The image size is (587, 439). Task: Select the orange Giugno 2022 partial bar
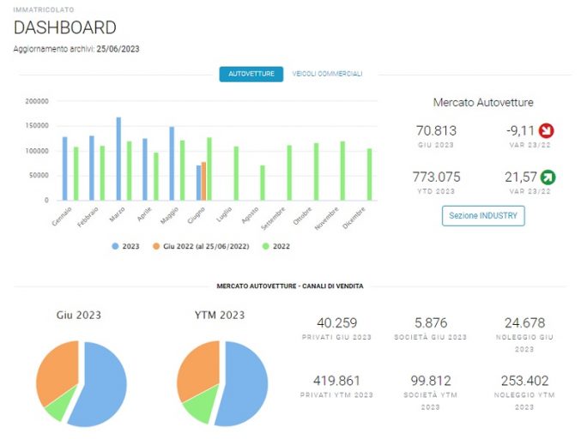pos(203,182)
